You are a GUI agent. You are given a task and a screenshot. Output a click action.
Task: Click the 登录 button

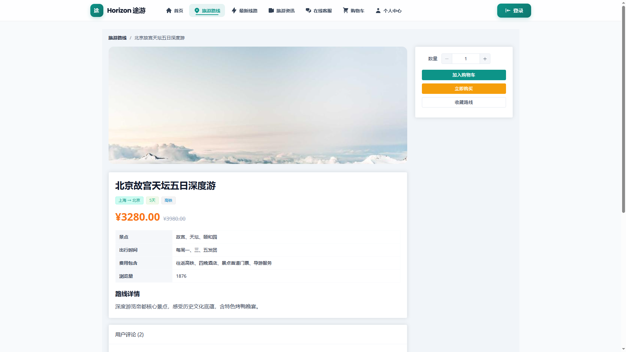[514, 10]
